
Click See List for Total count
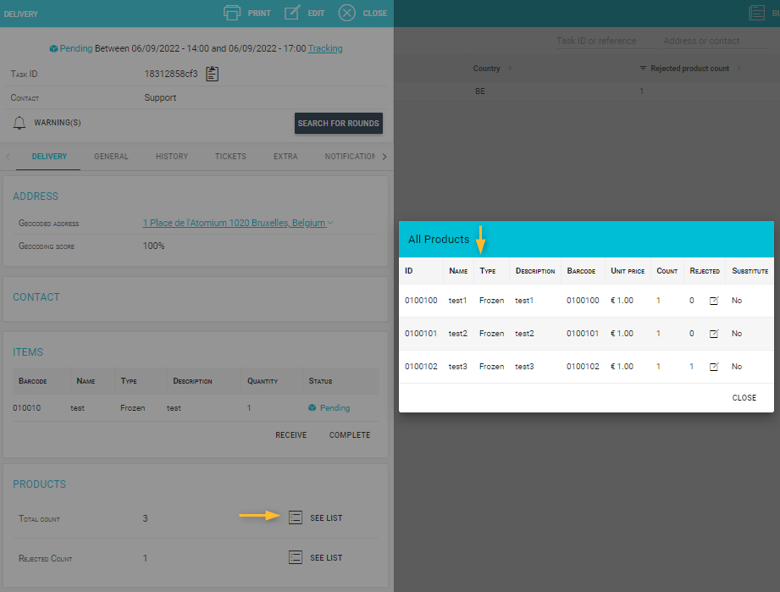(x=326, y=517)
